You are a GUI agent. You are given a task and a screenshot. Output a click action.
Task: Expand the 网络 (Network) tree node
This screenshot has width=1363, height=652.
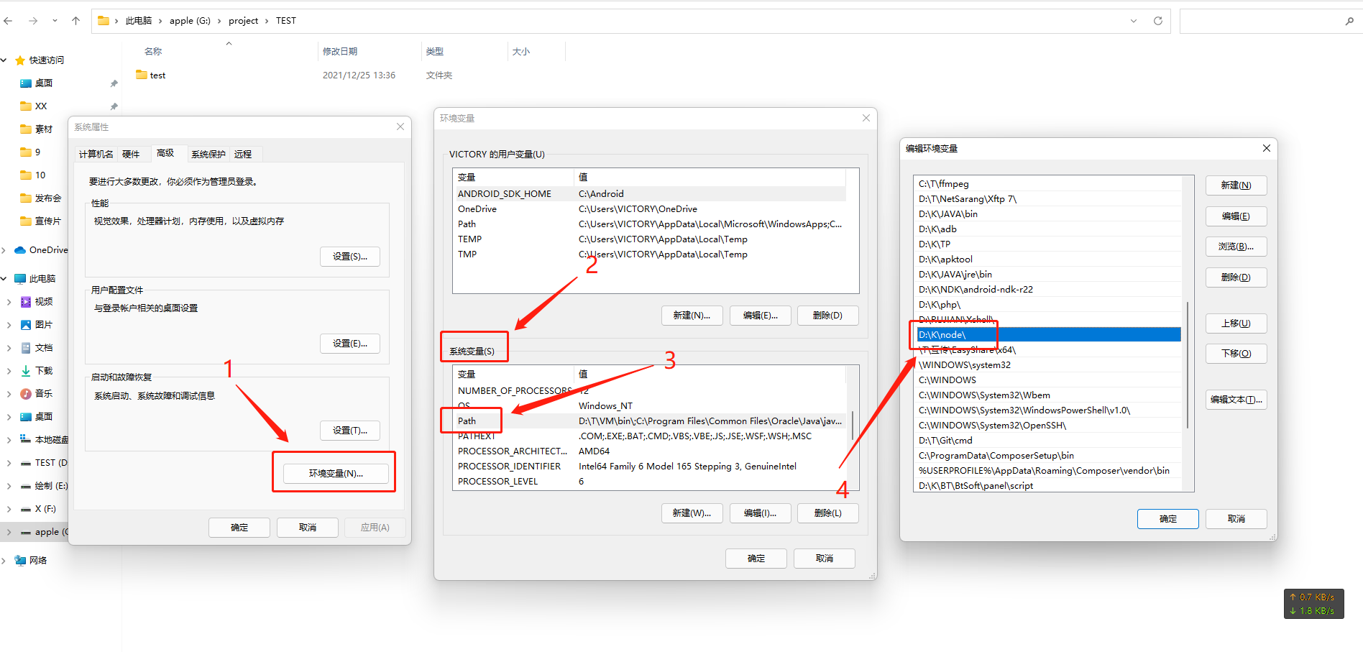pyautogui.click(x=4, y=561)
